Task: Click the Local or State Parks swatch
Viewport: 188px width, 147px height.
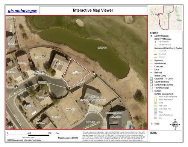Action: tap(155, 109)
